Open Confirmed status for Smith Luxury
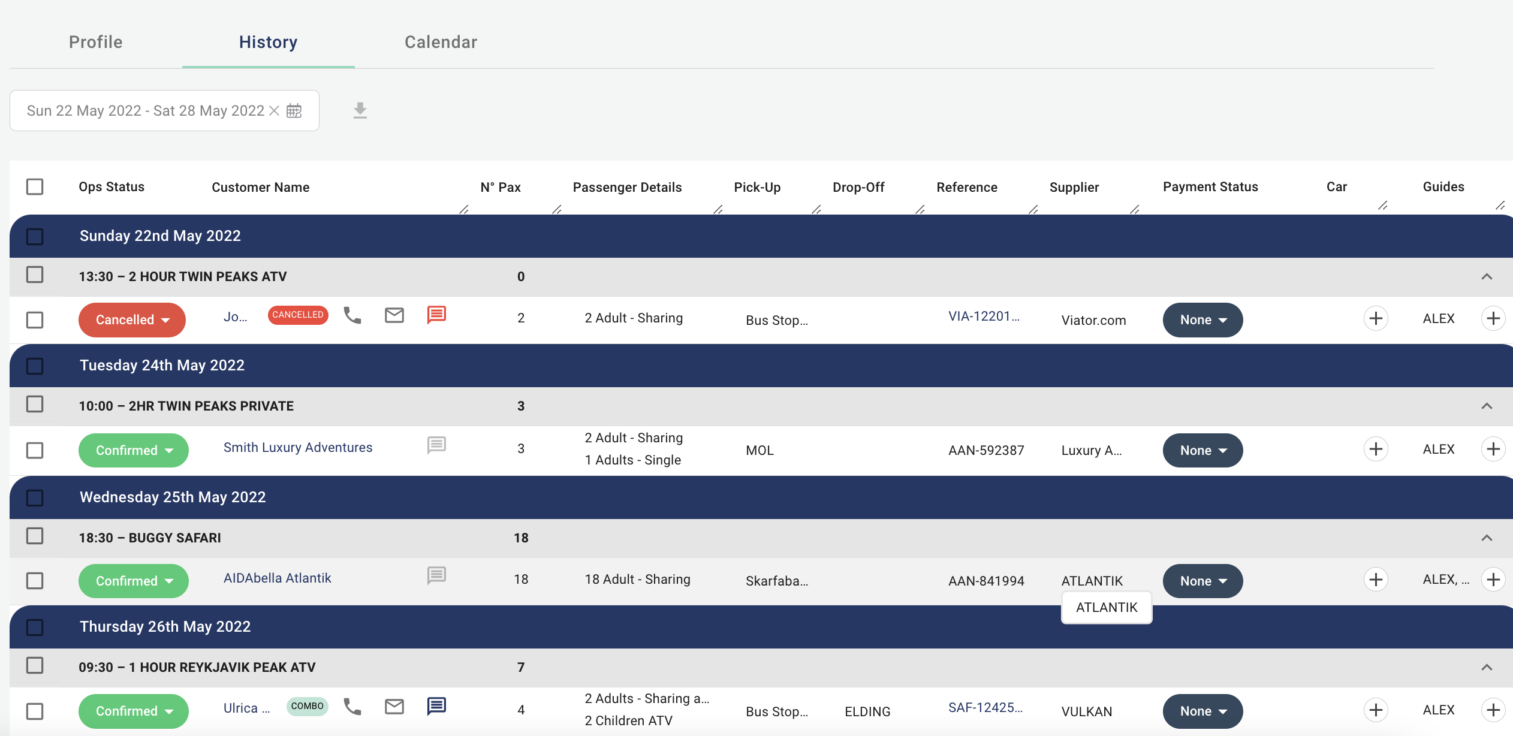Screen dimensions: 1513x736 pos(134,450)
